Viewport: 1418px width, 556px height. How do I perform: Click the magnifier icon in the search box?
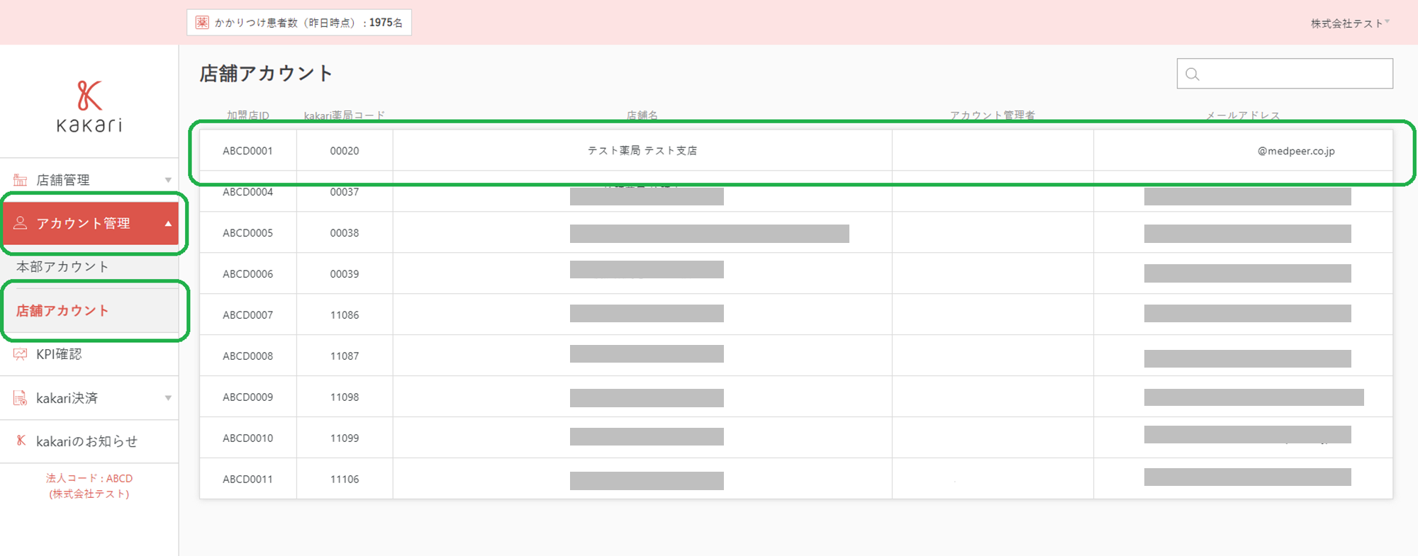click(1193, 74)
